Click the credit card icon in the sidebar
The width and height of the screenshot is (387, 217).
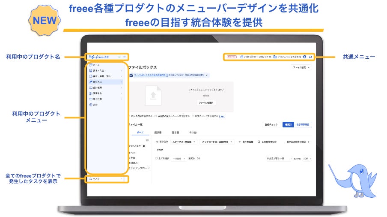click(91, 99)
